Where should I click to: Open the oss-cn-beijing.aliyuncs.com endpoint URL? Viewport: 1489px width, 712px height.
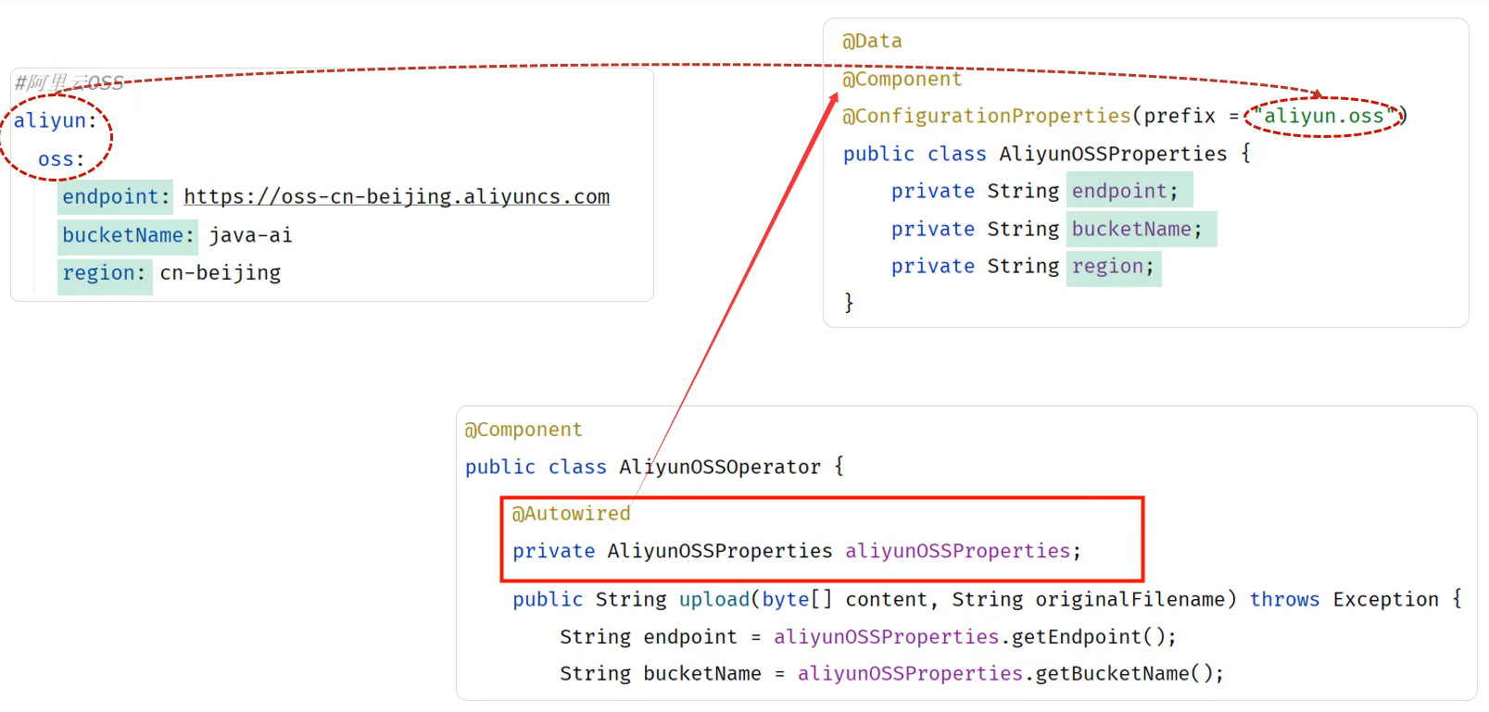[x=396, y=197]
